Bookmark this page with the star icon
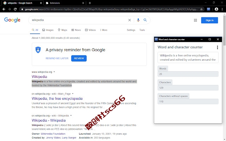 (x=201, y=9)
